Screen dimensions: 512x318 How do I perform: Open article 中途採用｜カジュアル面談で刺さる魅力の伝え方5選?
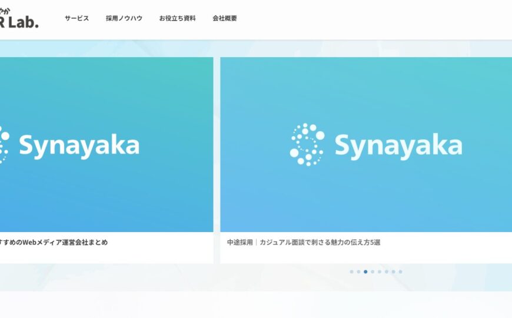[x=304, y=242]
